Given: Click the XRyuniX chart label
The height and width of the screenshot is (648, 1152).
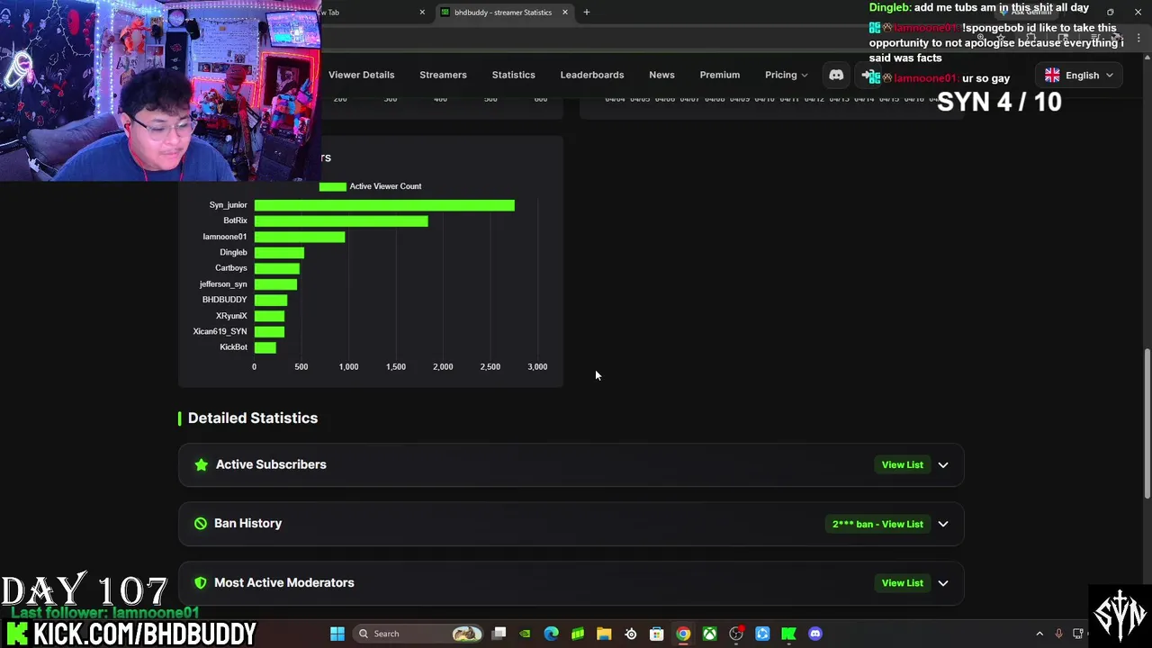Looking at the screenshot, I should tap(231, 316).
